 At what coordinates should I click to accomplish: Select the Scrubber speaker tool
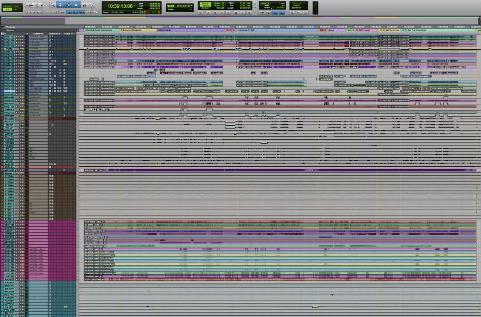pyautogui.click(x=84, y=5)
